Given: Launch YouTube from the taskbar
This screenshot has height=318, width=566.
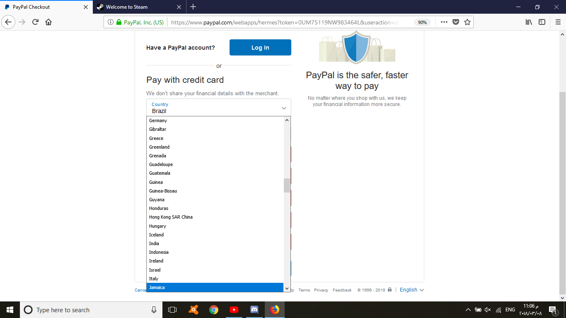Looking at the screenshot, I should point(234,310).
